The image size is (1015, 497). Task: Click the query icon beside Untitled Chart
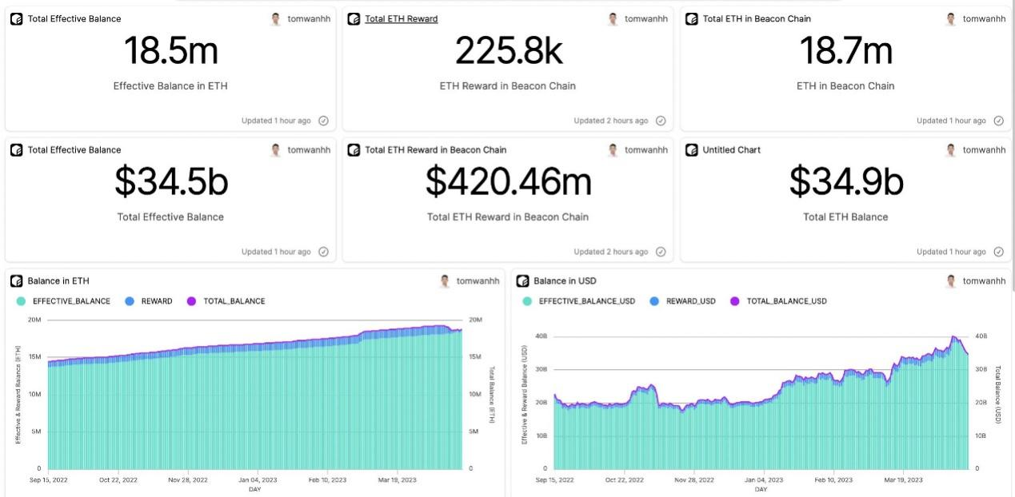pos(692,149)
